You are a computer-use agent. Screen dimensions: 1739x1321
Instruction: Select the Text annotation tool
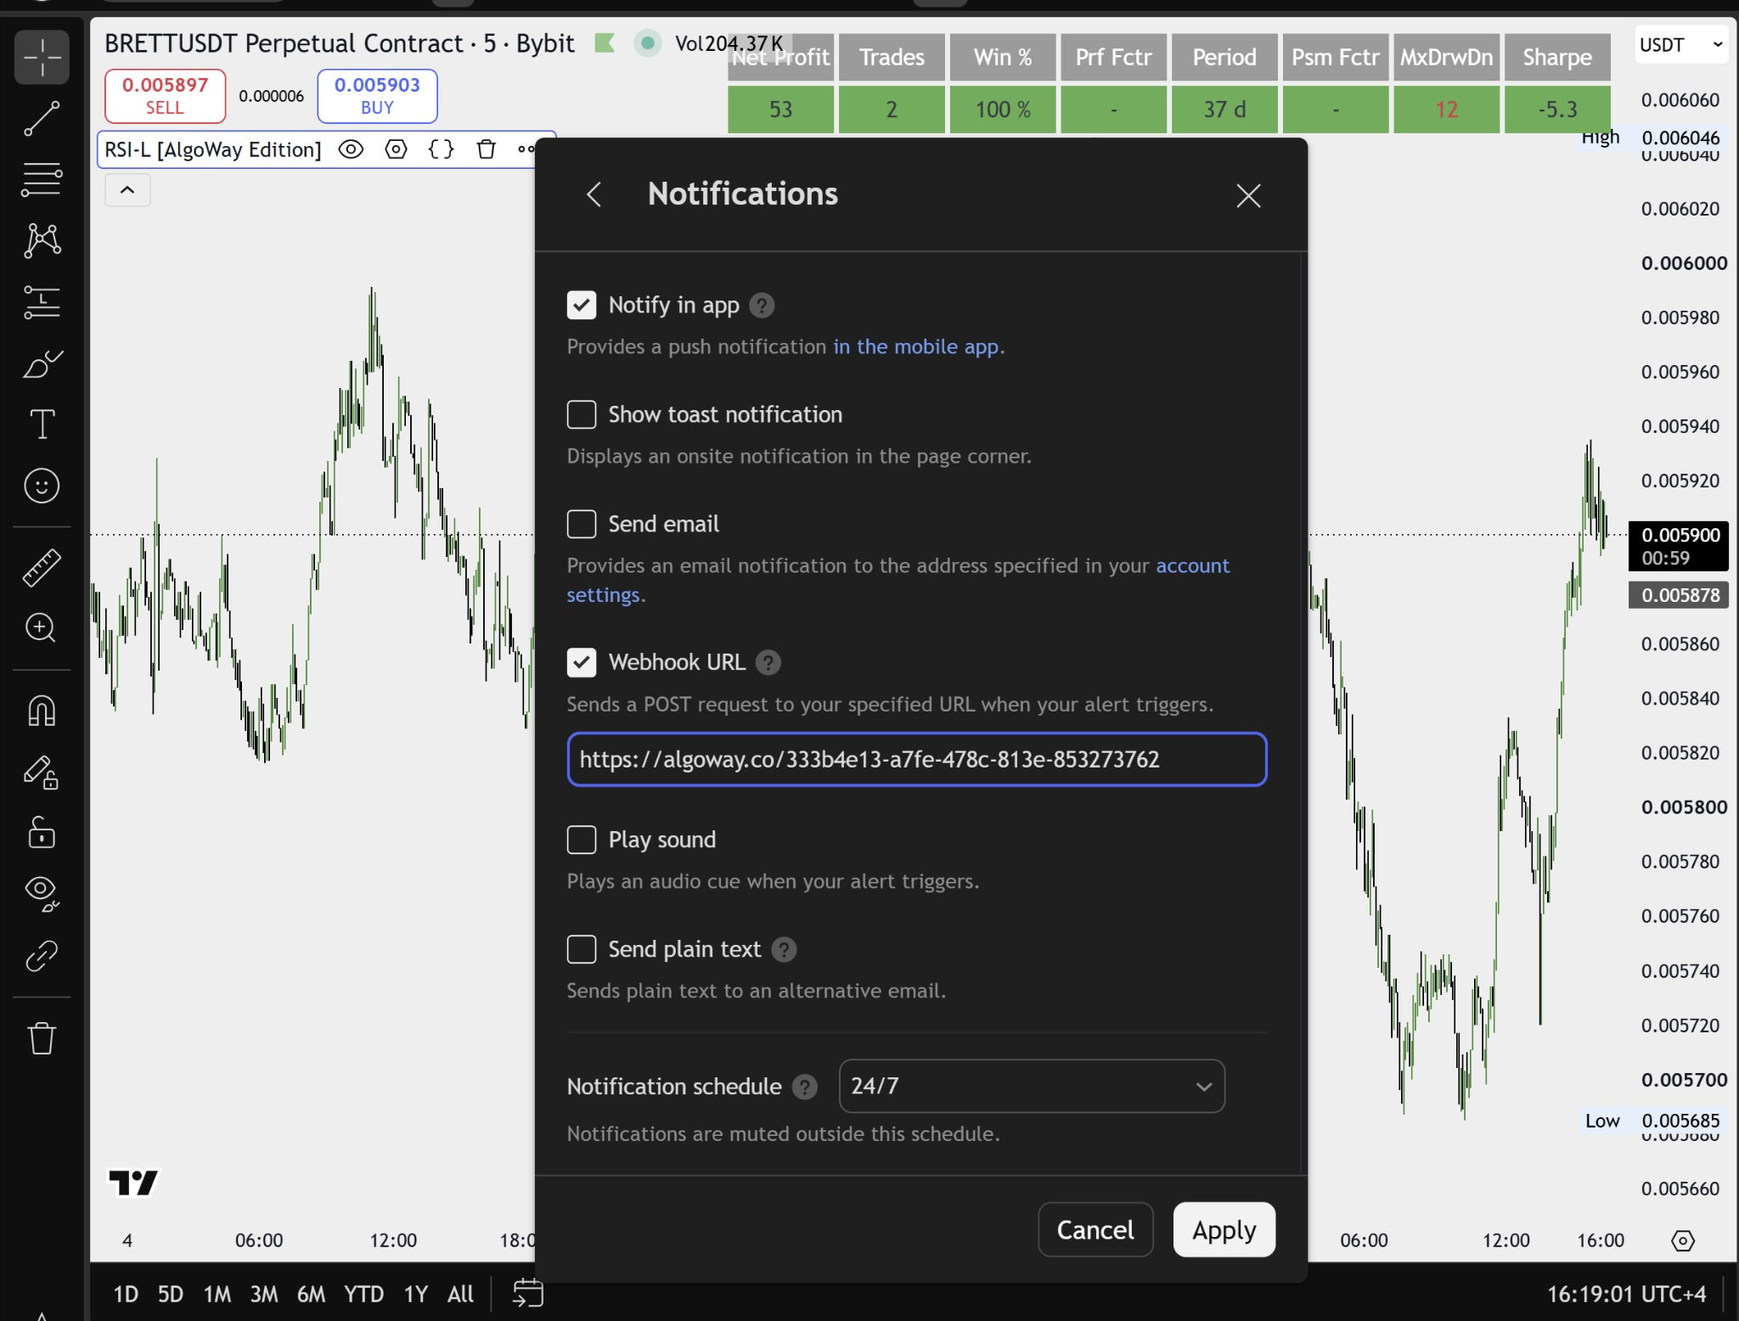pos(42,424)
